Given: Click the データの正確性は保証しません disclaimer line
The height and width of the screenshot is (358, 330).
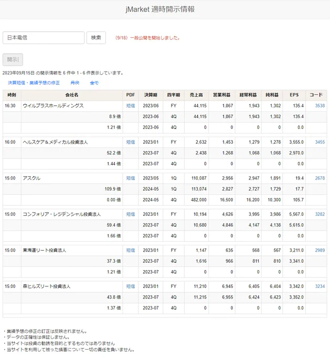Looking at the screenshot, I should [x=36, y=337].
